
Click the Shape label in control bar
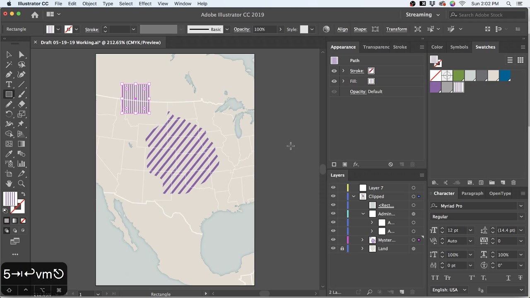pos(360,29)
